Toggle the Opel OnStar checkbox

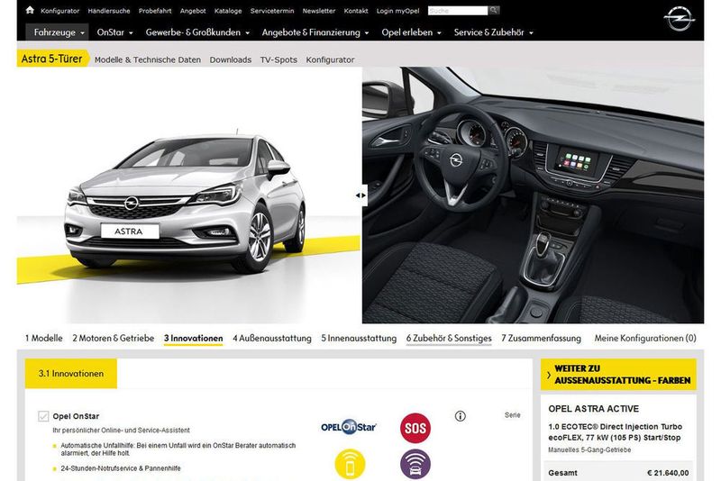[43, 416]
